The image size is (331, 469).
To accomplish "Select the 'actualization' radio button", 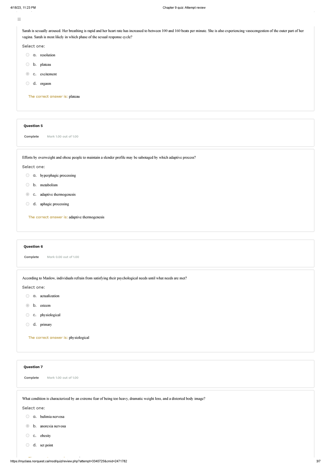I will coord(28,296).
